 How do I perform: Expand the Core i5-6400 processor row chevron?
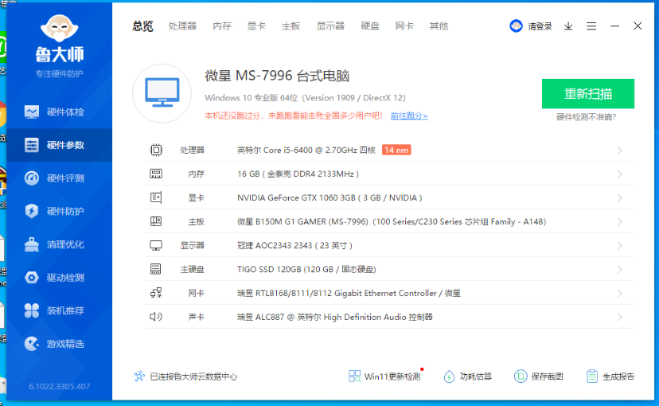[x=620, y=150]
